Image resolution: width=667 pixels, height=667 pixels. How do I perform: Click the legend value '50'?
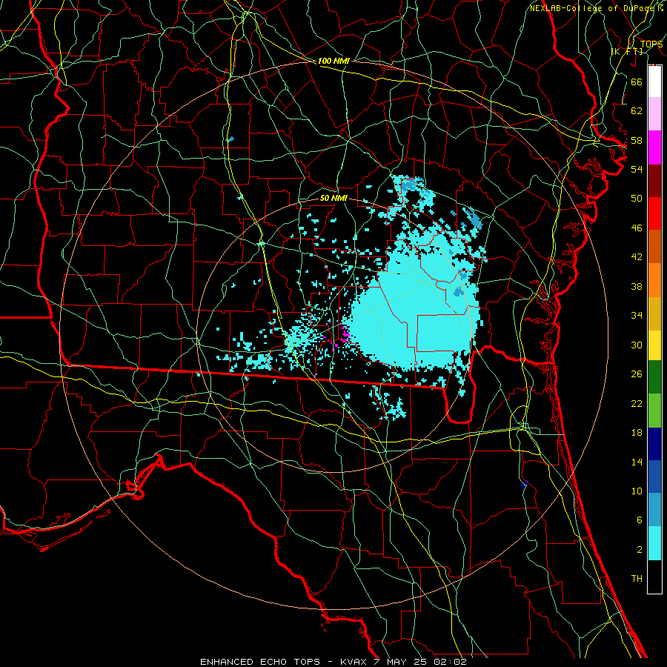pos(637,199)
